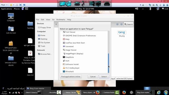
Task: Click the Search button in file manager
Action: [129, 24]
